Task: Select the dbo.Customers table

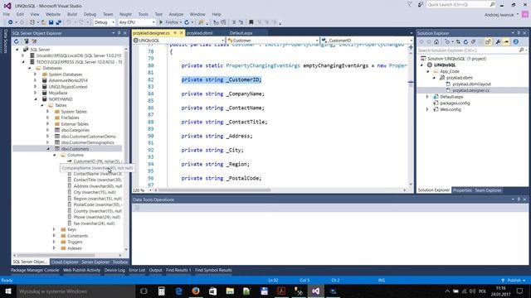Action: pyautogui.click(x=75, y=149)
